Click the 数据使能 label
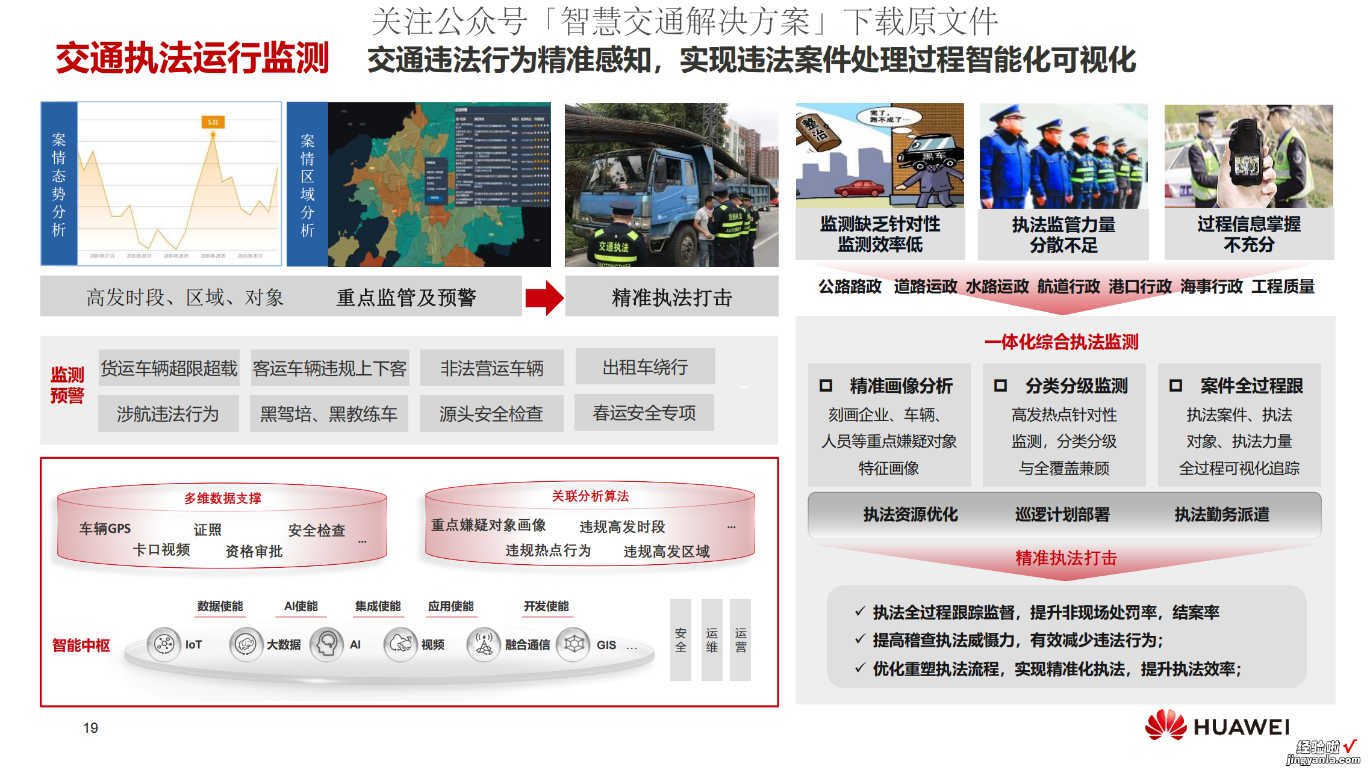Screen dimensions: 1370x770 point(220,606)
